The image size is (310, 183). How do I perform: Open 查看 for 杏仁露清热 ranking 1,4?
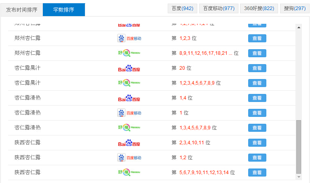click(257, 98)
